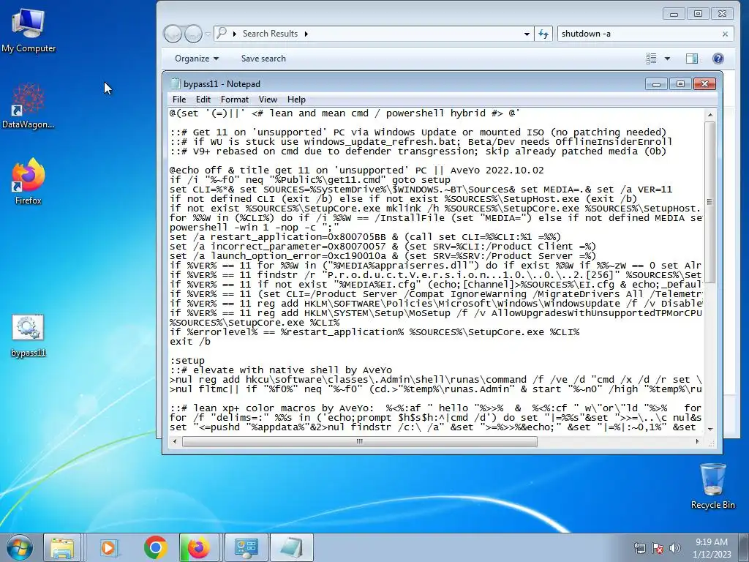Viewport: 749px width, 562px height.
Task: Minimize the bypass11 Notepad window
Action: tap(656, 84)
